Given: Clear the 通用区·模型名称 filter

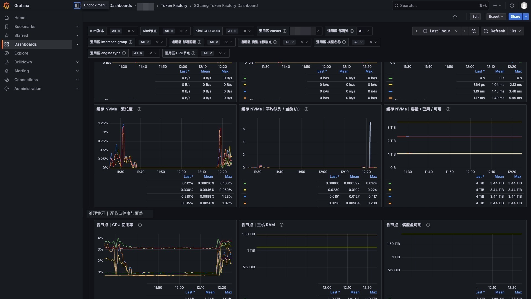Looking at the screenshot, I should (x=371, y=42).
